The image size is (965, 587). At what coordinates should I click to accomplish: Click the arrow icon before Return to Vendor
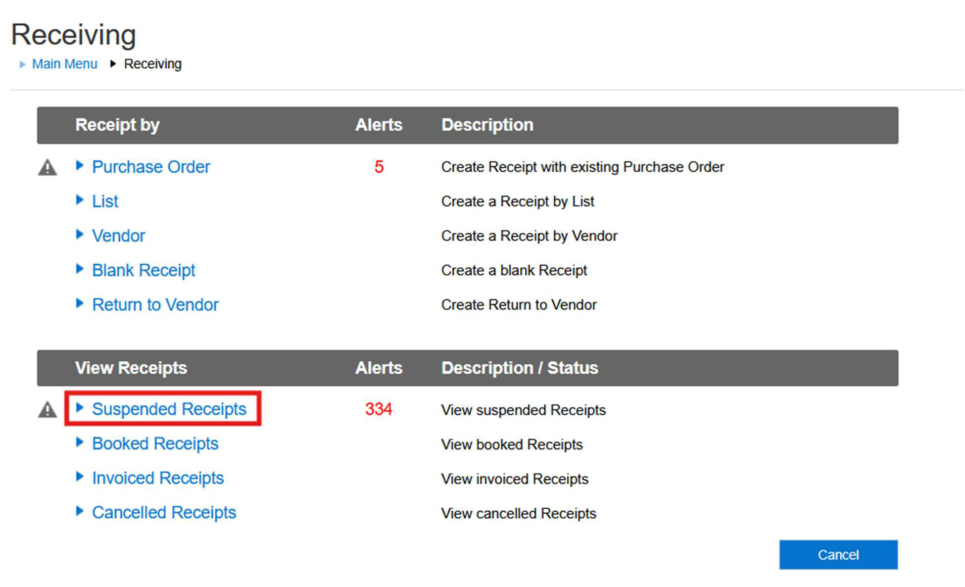coord(79,303)
